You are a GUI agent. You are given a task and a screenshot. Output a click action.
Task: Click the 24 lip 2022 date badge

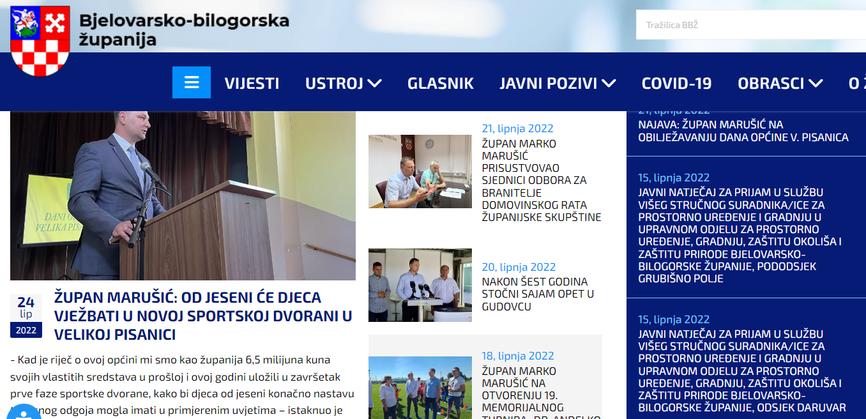pyautogui.click(x=26, y=316)
